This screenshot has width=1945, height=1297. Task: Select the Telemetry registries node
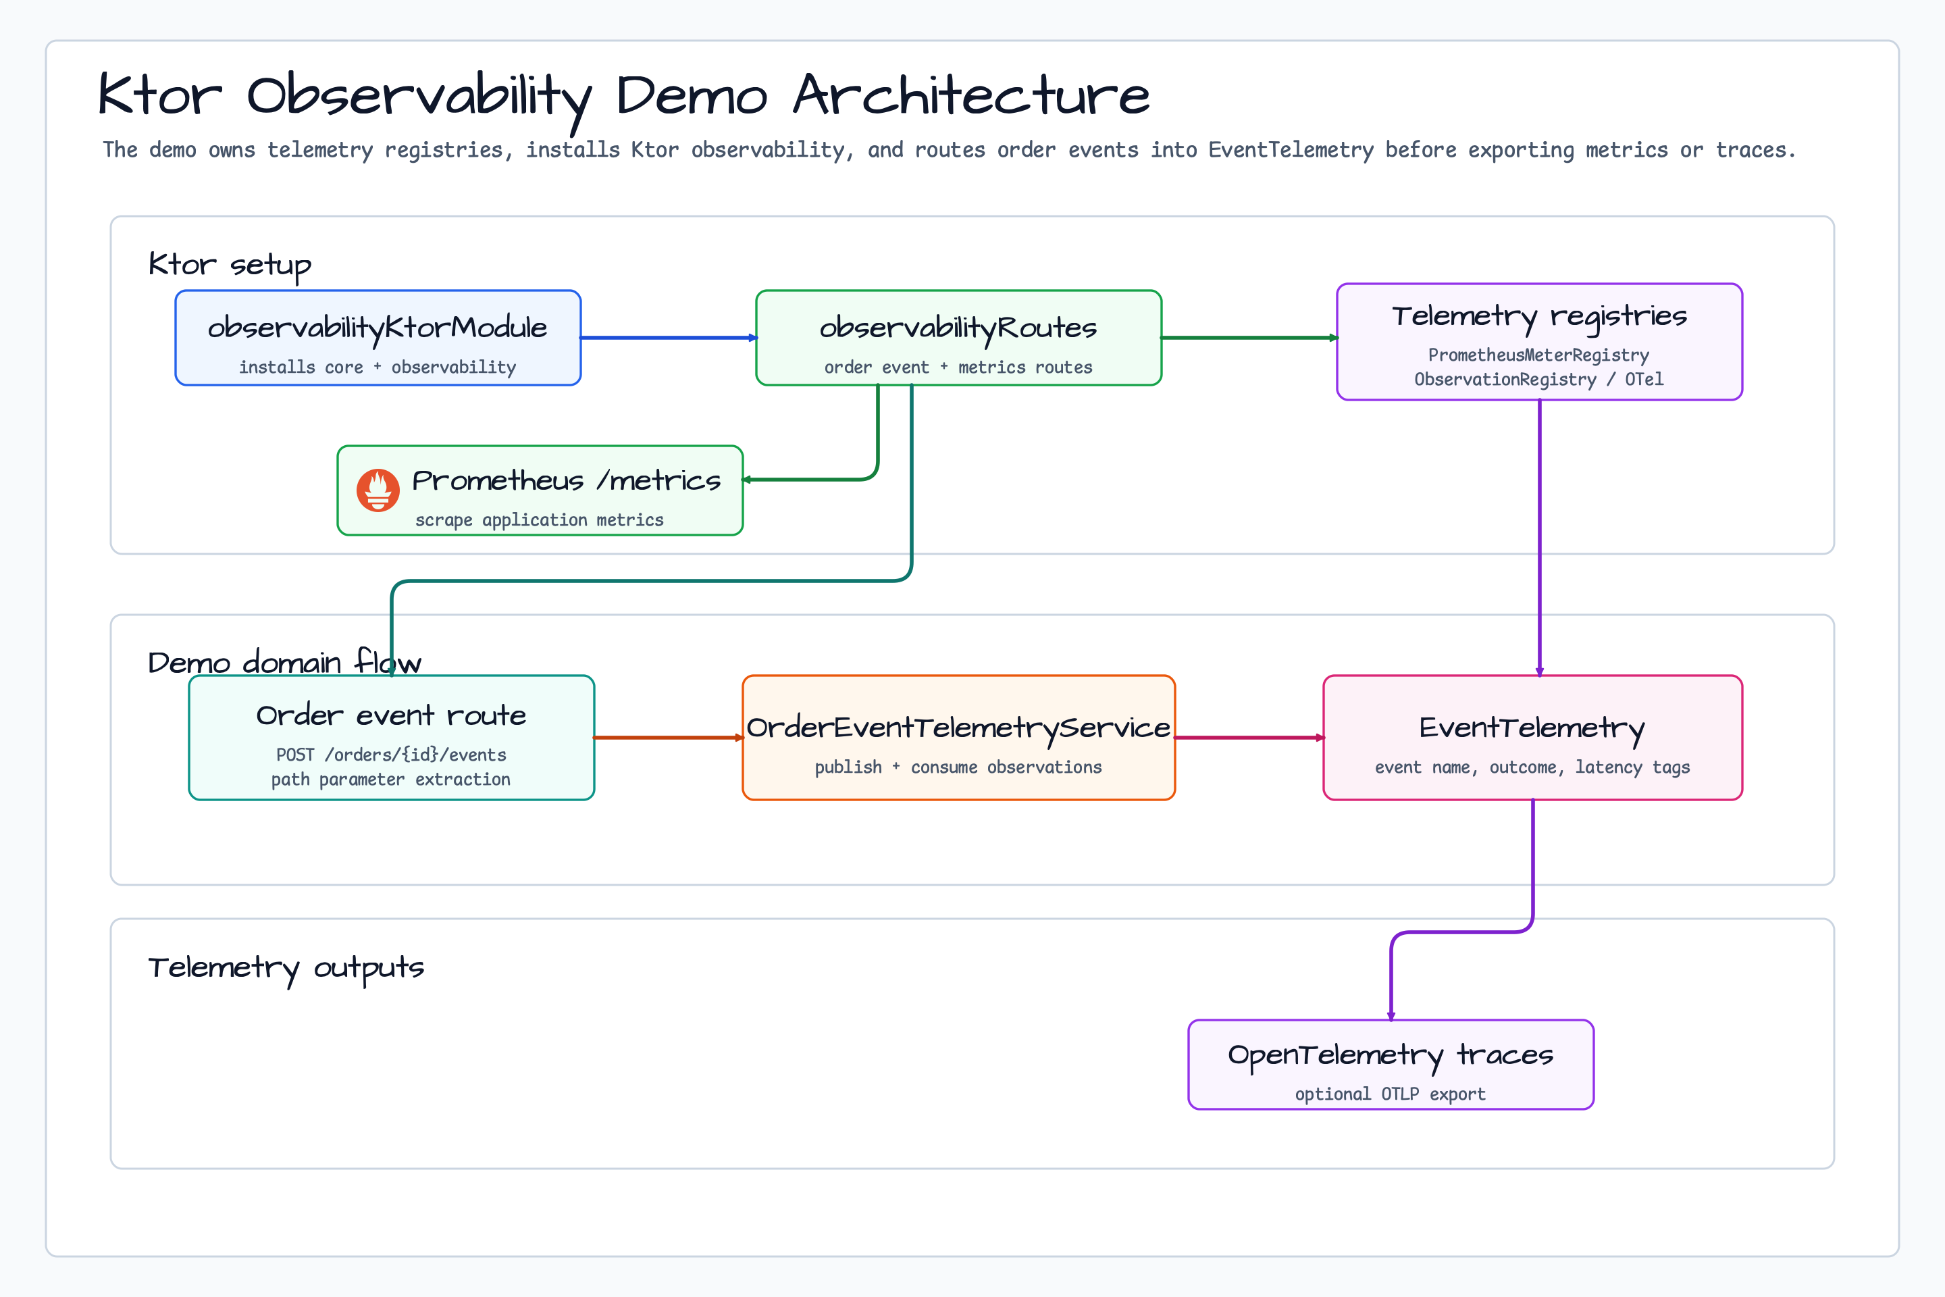[1539, 342]
